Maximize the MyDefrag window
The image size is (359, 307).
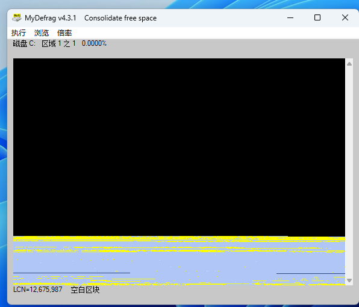(x=317, y=17)
